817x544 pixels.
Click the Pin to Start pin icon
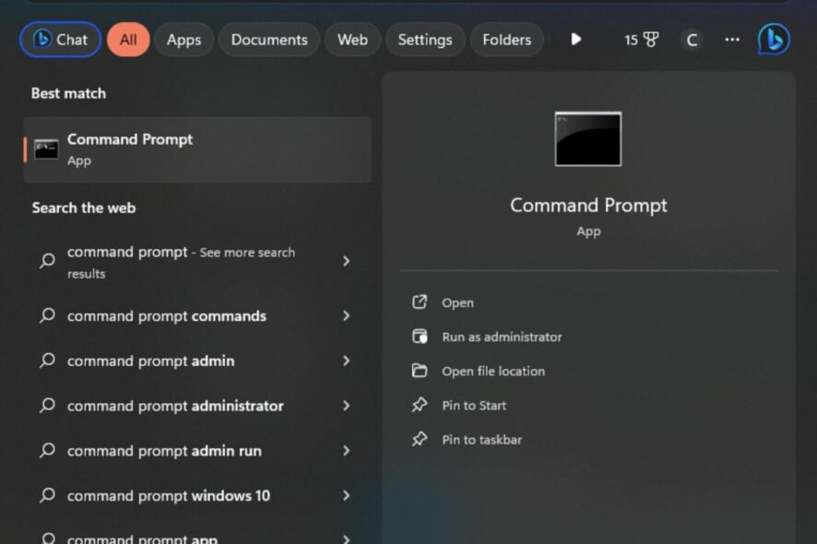420,405
